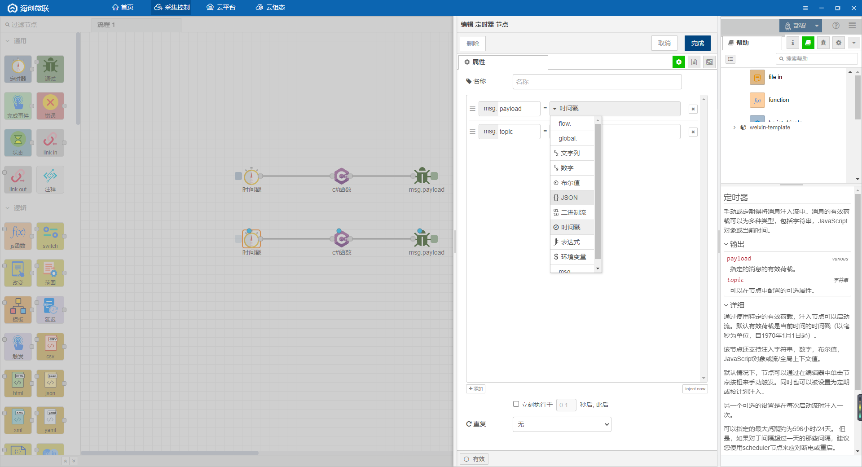Select the 注释 comment node
Image resolution: width=862 pixels, height=467 pixels.
point(50,180)
